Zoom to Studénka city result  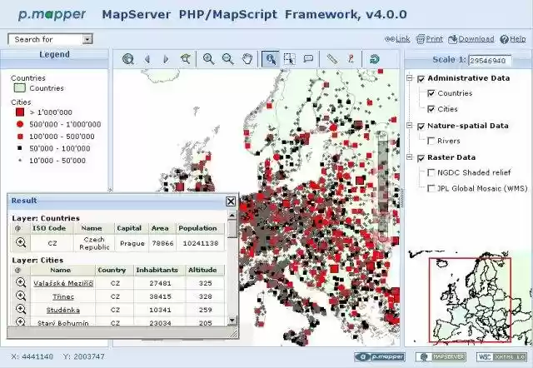[21, 309]
